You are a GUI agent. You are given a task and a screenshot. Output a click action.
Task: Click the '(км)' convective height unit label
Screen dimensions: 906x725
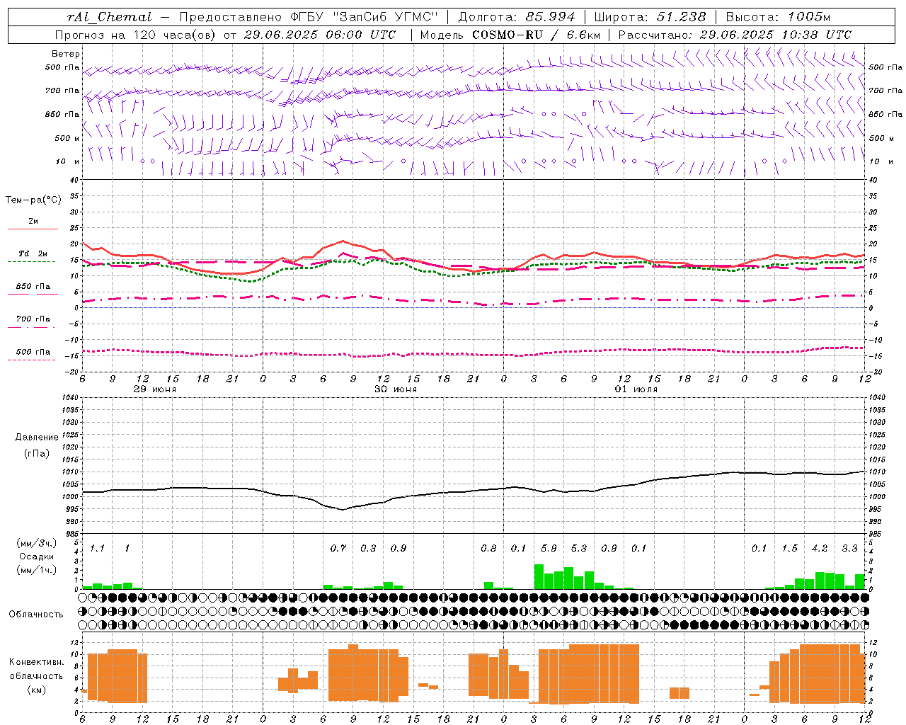(x=37, y=689)
